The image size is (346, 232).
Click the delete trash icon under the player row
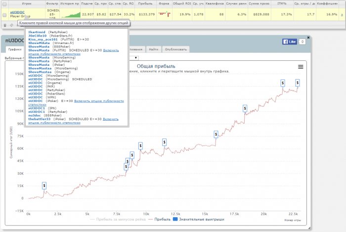[5, 24]
